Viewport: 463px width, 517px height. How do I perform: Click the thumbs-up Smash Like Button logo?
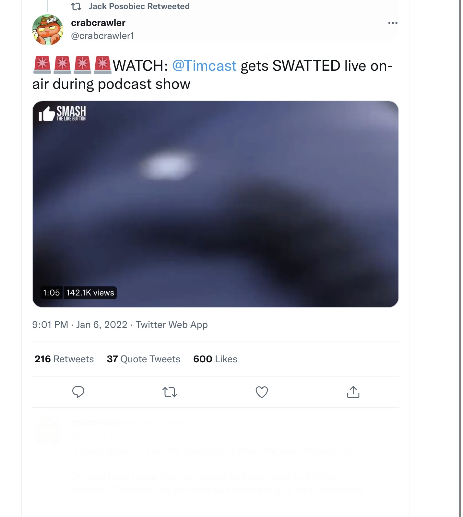pyautogui.click(x=62, y=113)
